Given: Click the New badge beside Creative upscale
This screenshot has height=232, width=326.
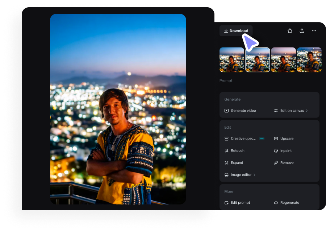Looking at the screenshot, I should coord(262,138).
